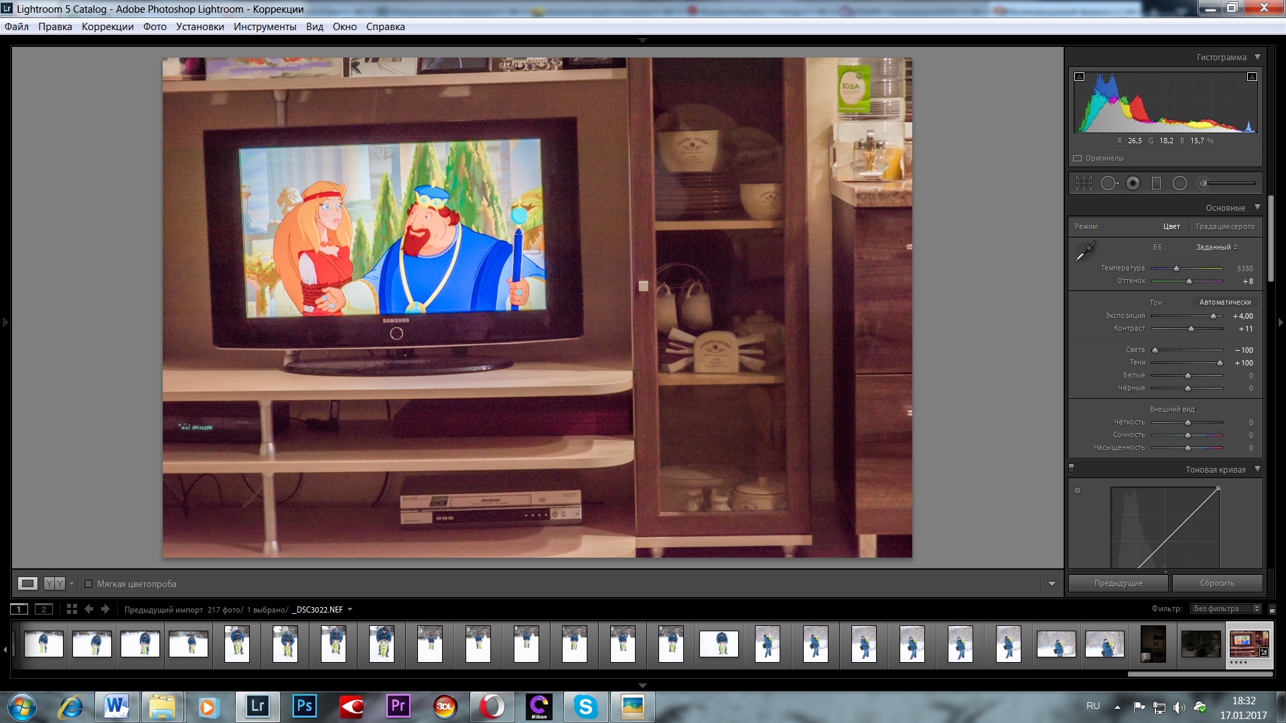The image size is (1286, 723).
Task: Click the Сбросить button
Action: click(x=1216, y=583)
